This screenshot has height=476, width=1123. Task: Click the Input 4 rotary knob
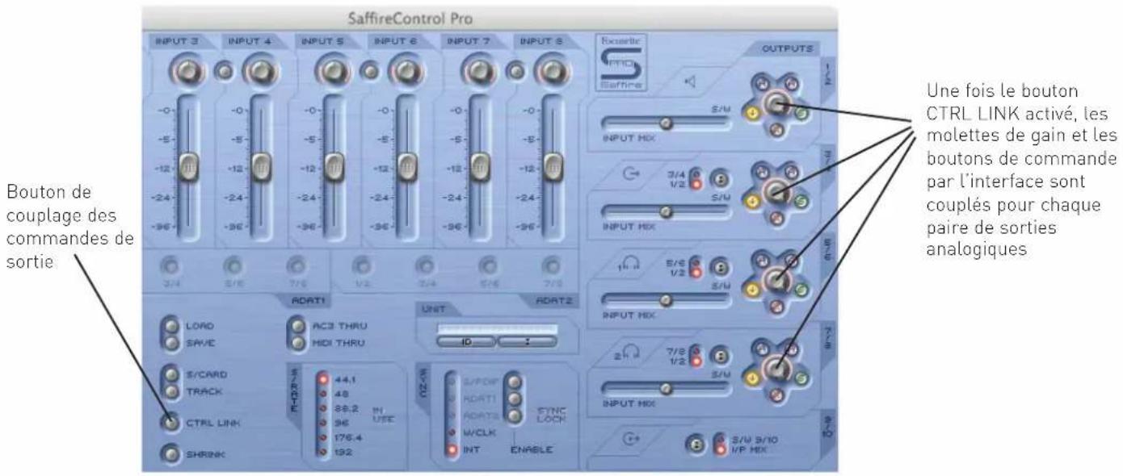(x=260, y=72)
